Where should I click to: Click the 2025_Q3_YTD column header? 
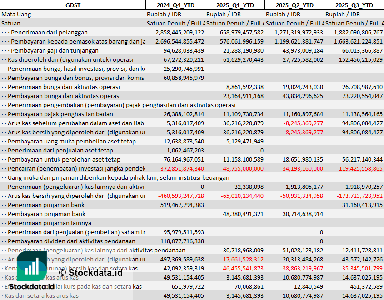(x=354, y=5)
